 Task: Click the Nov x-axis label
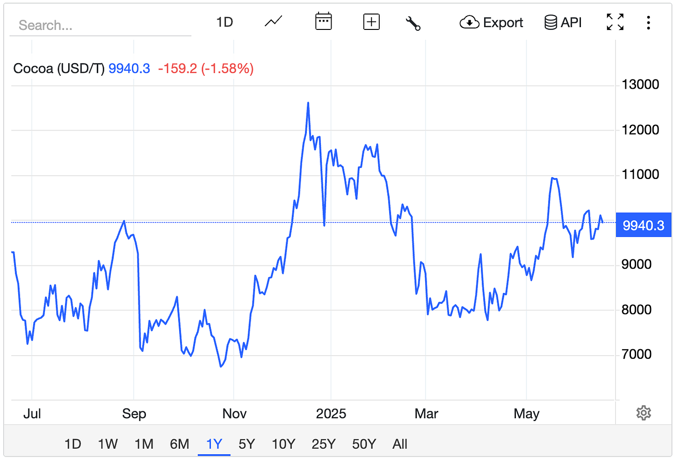pos(234,414)
